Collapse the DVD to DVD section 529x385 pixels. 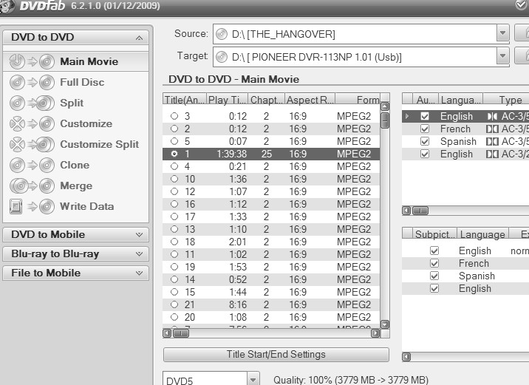coord(139,38)
